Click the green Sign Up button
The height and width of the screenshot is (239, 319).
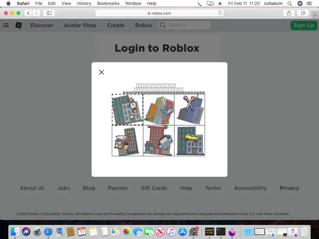304,26
